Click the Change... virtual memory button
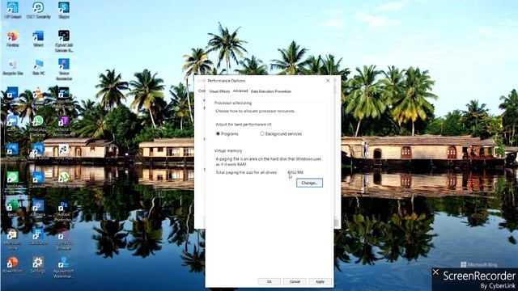The height and width of the screenshot is (291, 518). pos(309,183)
